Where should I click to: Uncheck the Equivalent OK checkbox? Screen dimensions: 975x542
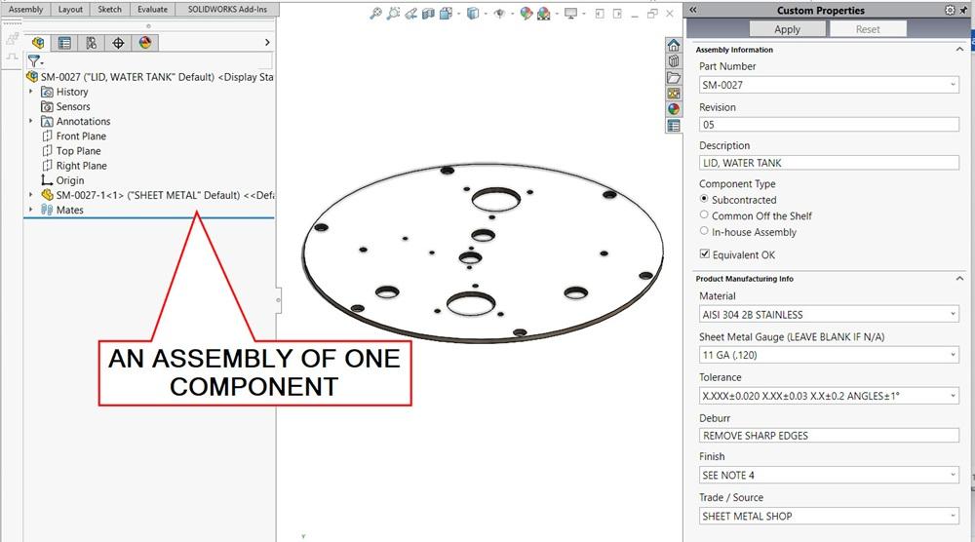pyautogui.click(x=704, y=255)
